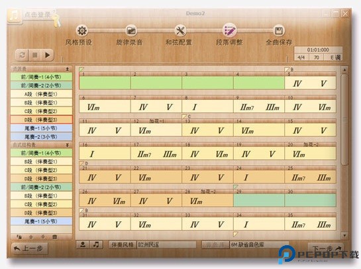Click the VIm chord in measure 32
The width and height of the screenshot is (361, 269).
point(144,225)
